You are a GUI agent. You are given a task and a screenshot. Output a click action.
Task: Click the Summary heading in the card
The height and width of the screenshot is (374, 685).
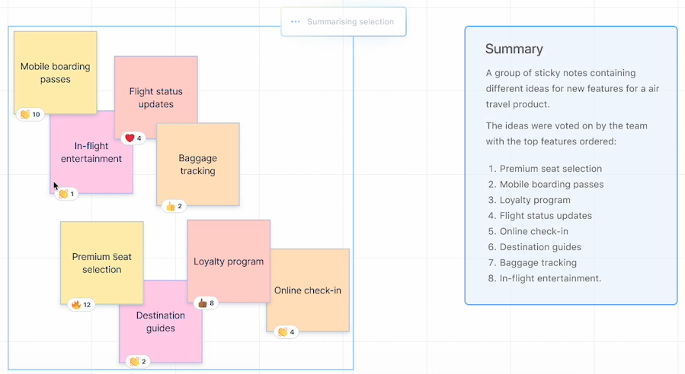pyautogui.click(x=514, y=49)
